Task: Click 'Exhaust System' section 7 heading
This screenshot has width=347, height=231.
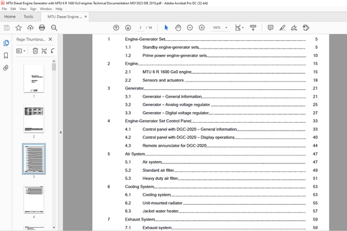Action: (140, 219)
